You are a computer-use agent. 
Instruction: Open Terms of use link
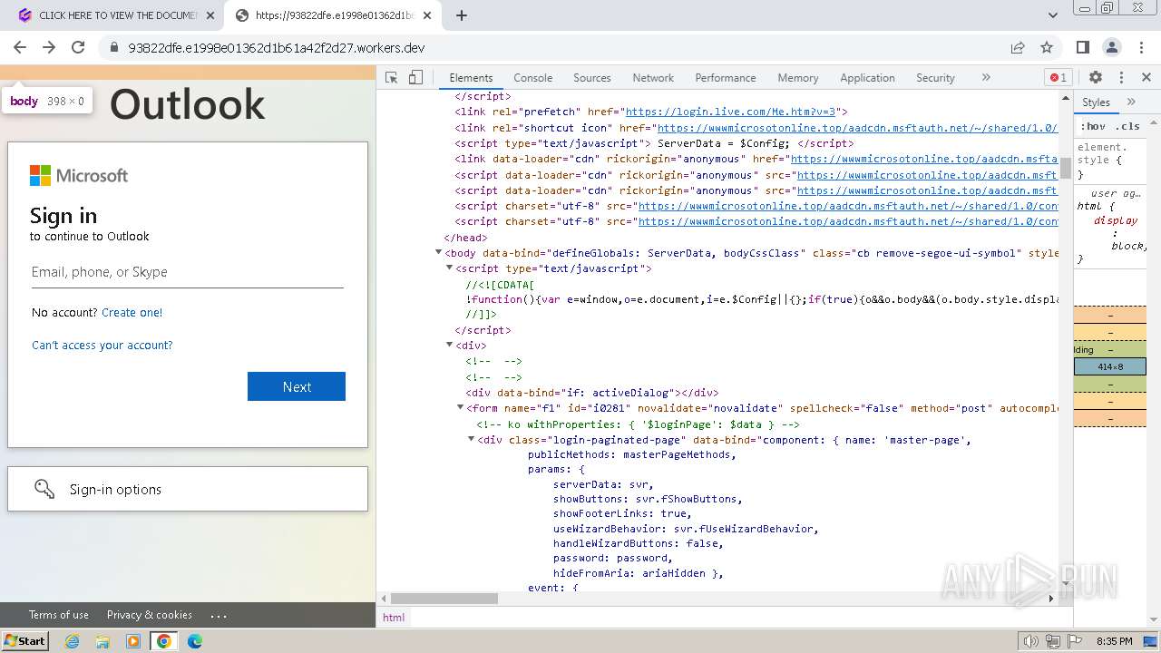pyautogui.click(x=59, y=614)
